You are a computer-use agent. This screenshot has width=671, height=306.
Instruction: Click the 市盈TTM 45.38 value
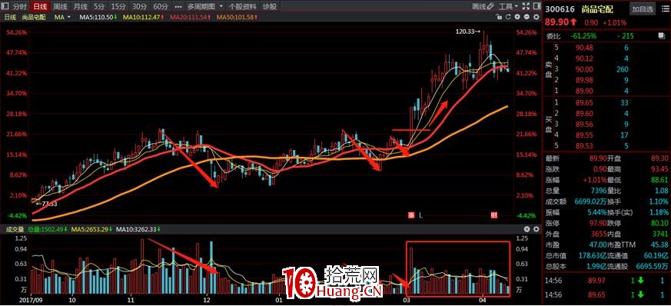coord(659,244)
